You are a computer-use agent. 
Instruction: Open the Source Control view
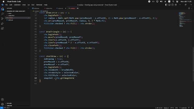(2, 18)
